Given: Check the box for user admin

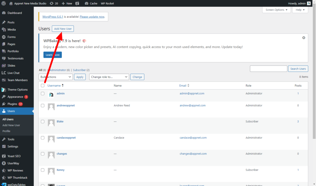Looking at the screenshot, I should click(43, 94).
